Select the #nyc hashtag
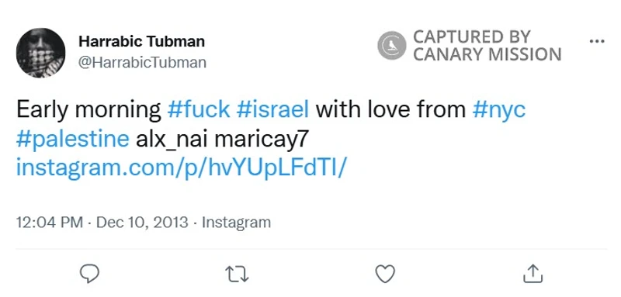The height and width of the screenshot is (297, 621). [x=498, y=110]
